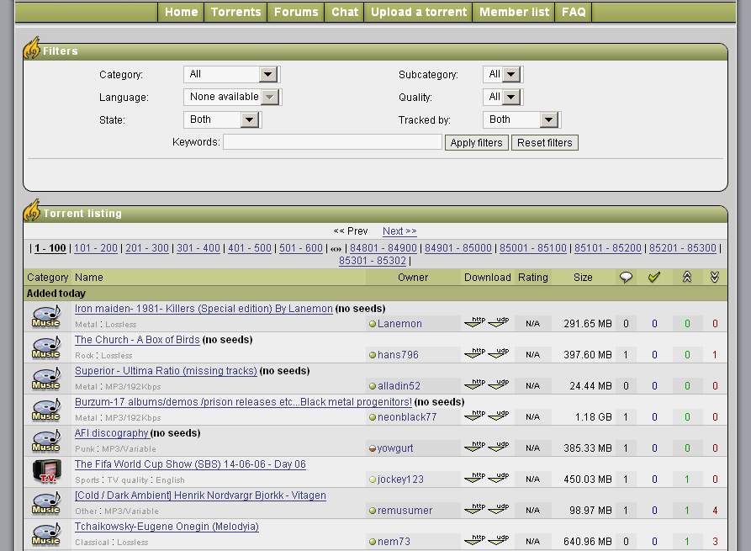Open the Home menu item
751x551 pixels.
[181, 12]
